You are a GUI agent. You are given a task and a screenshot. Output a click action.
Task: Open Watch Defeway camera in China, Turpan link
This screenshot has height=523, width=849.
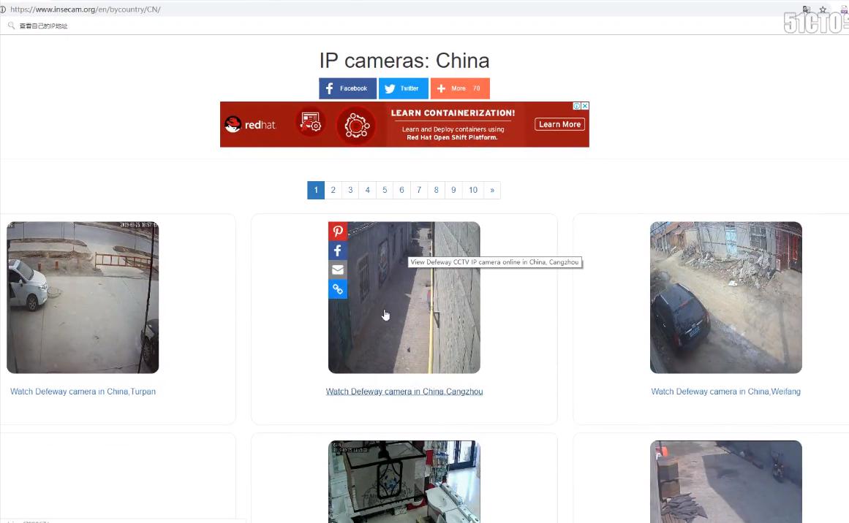pos(83,392)
